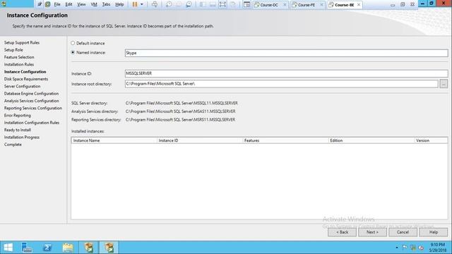
Task: Show hidden tray icons arrow
Action: pos(397,248)
